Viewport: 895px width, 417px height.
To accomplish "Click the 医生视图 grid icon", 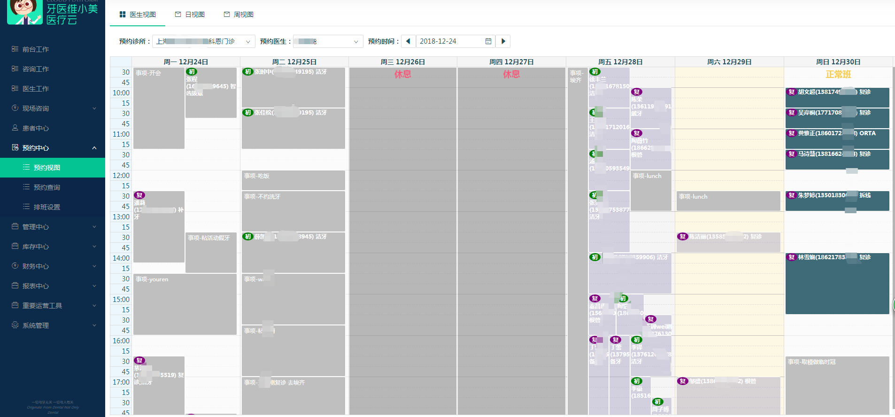I will 123,15.
